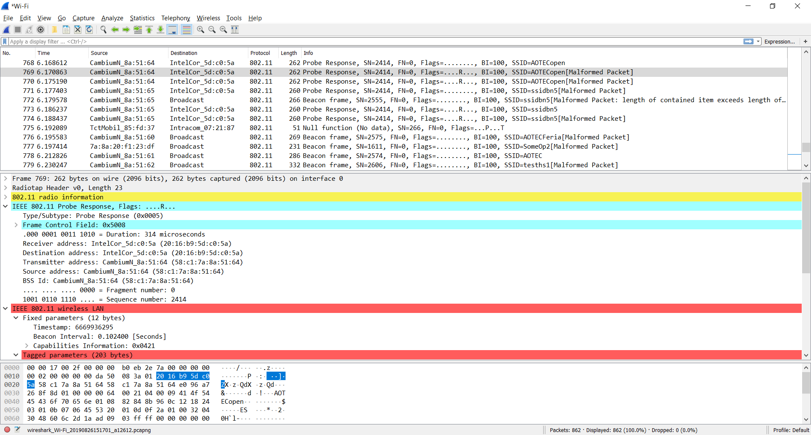Open the Wireless menu
The width and height of the screenshot is (811, 435).
pyautogui.click(x=208, y=18)
